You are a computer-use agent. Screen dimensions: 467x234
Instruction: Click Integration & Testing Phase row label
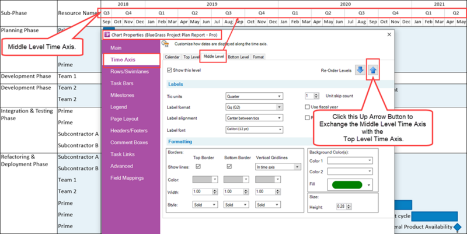click(27, 114)
